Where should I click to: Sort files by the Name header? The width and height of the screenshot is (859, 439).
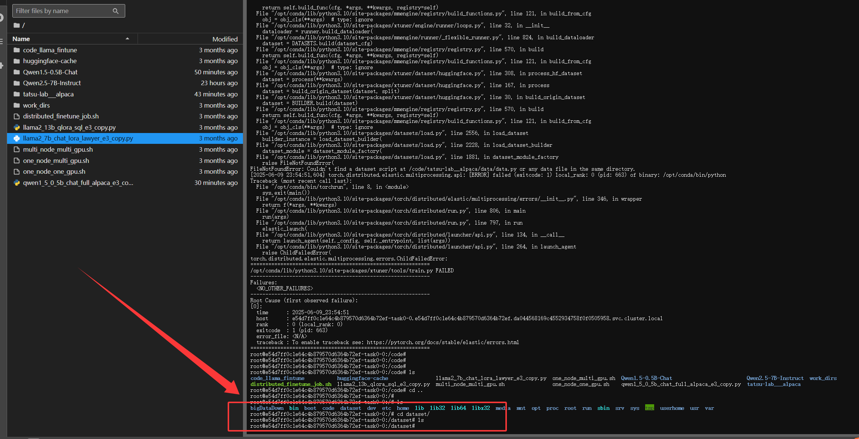click(x=21, y=39)
